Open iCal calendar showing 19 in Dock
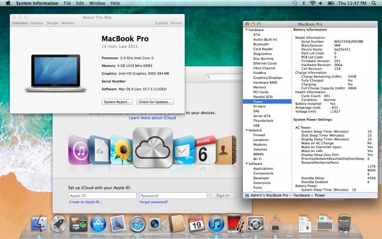 (197, 224)
